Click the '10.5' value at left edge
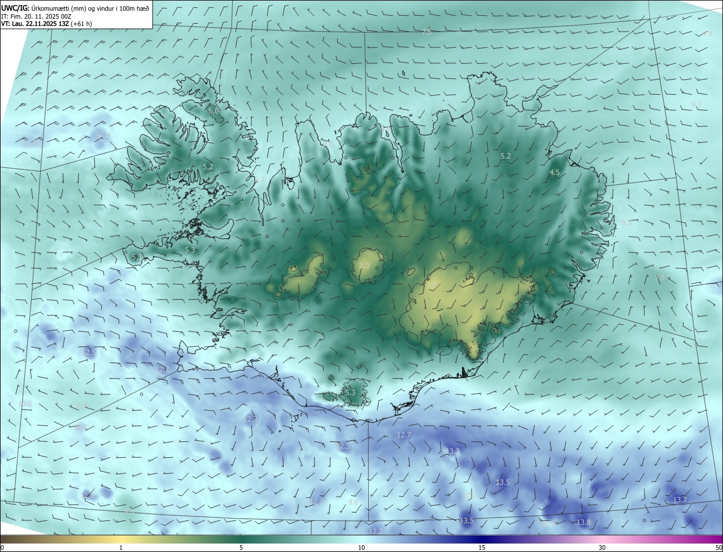 point(25,404)
